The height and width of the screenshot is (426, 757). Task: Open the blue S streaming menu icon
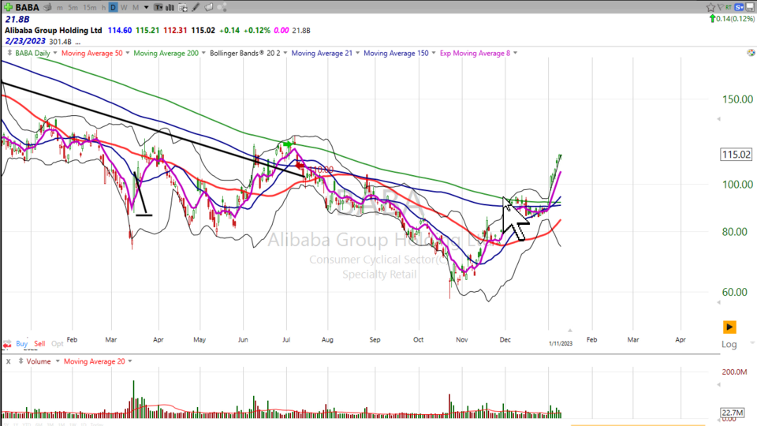(x=739, y=7)
